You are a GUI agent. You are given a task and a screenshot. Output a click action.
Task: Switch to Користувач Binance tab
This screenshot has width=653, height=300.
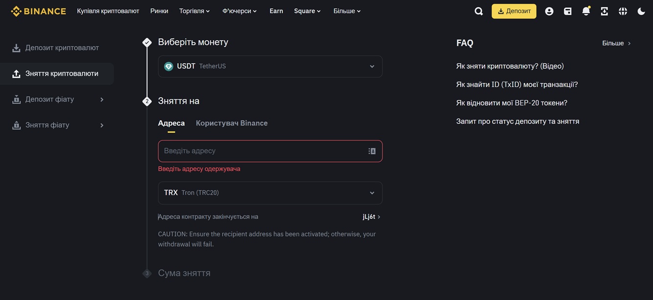pyautogui.click(x=232, y=123)
